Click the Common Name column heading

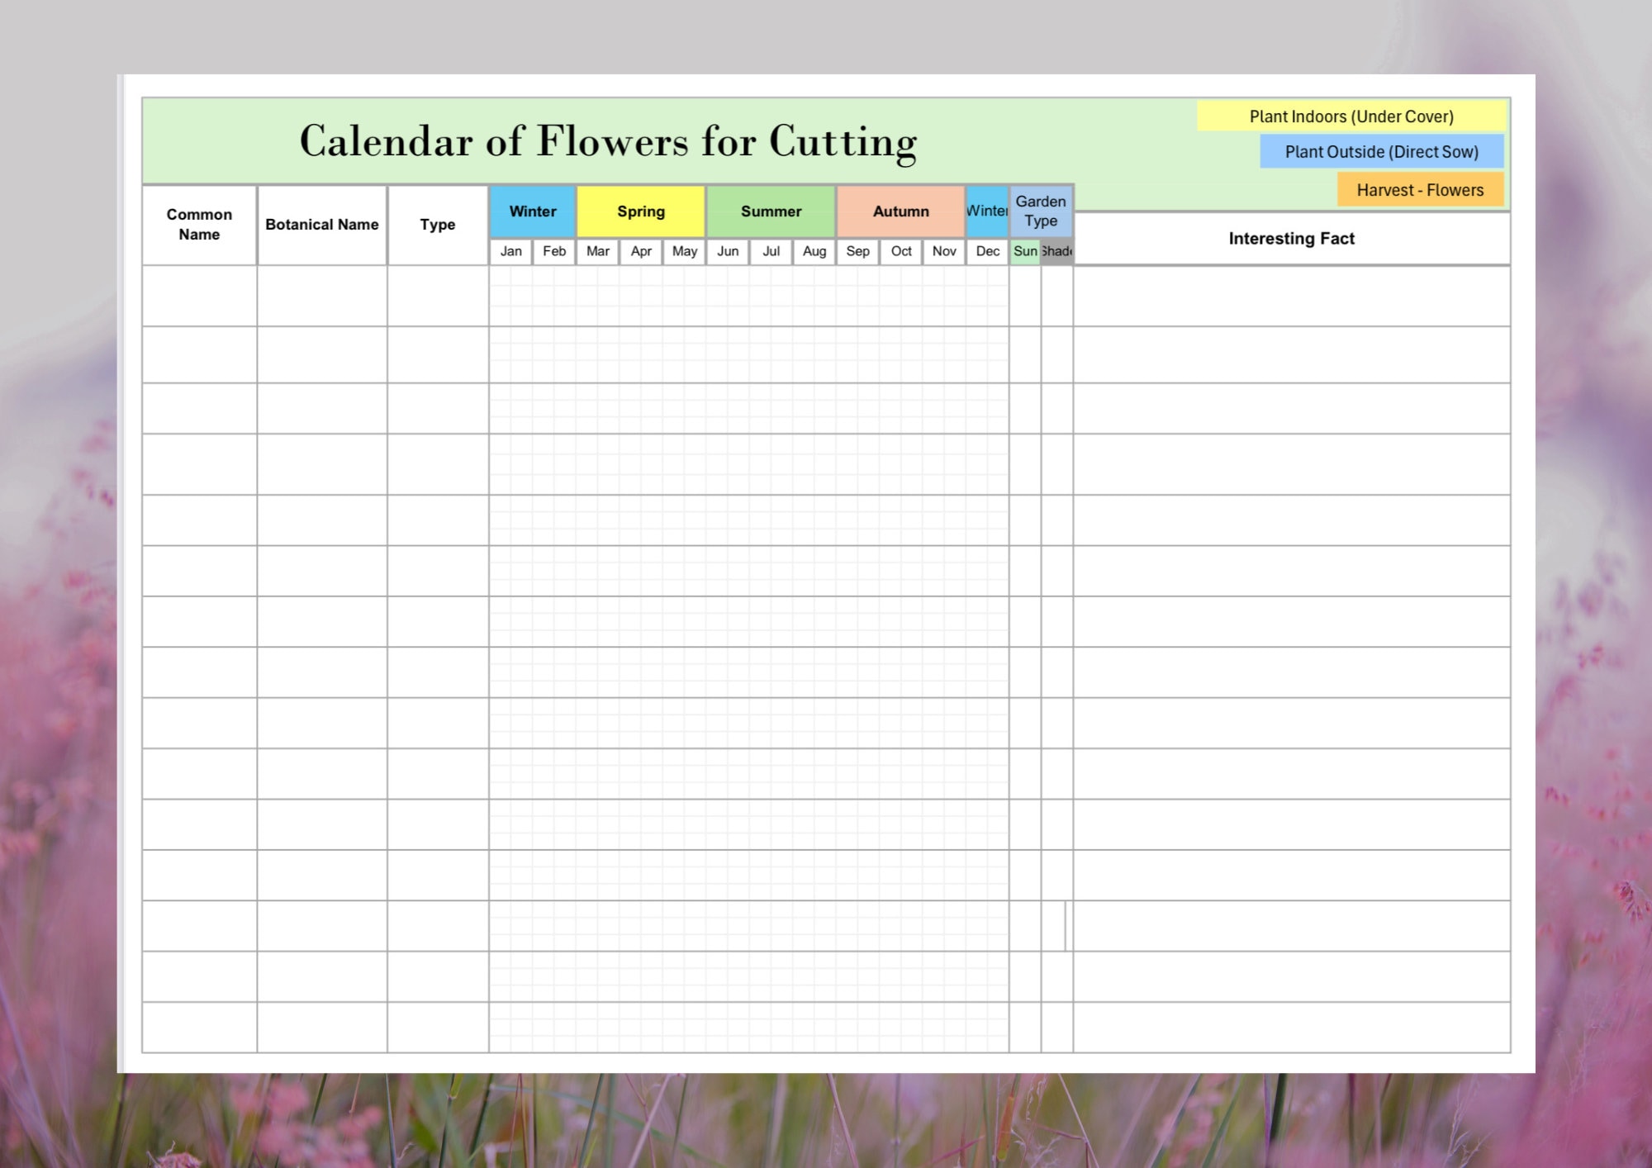click(x=197, y=224)
